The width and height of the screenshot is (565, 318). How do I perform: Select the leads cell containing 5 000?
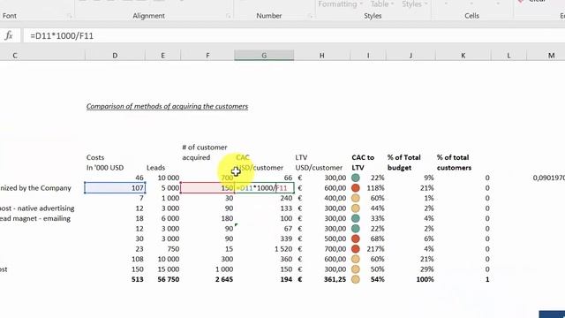(x=162, y=188)
